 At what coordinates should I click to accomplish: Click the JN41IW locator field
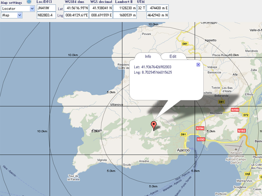[46, 8]
